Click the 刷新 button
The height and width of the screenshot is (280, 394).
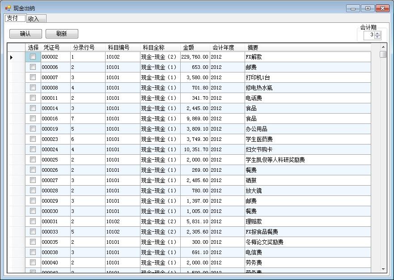click(x=62, y=34)
